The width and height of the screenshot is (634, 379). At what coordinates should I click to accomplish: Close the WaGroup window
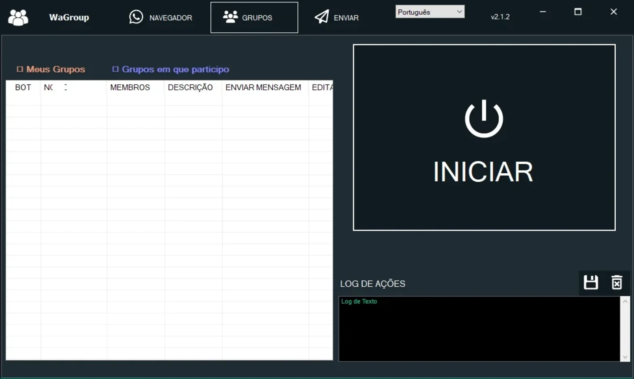(x=614, y=12)
